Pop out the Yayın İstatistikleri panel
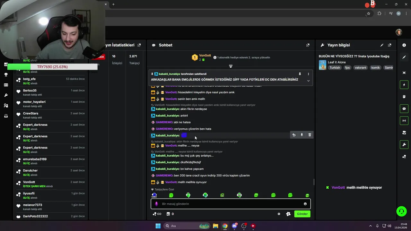 139,45
